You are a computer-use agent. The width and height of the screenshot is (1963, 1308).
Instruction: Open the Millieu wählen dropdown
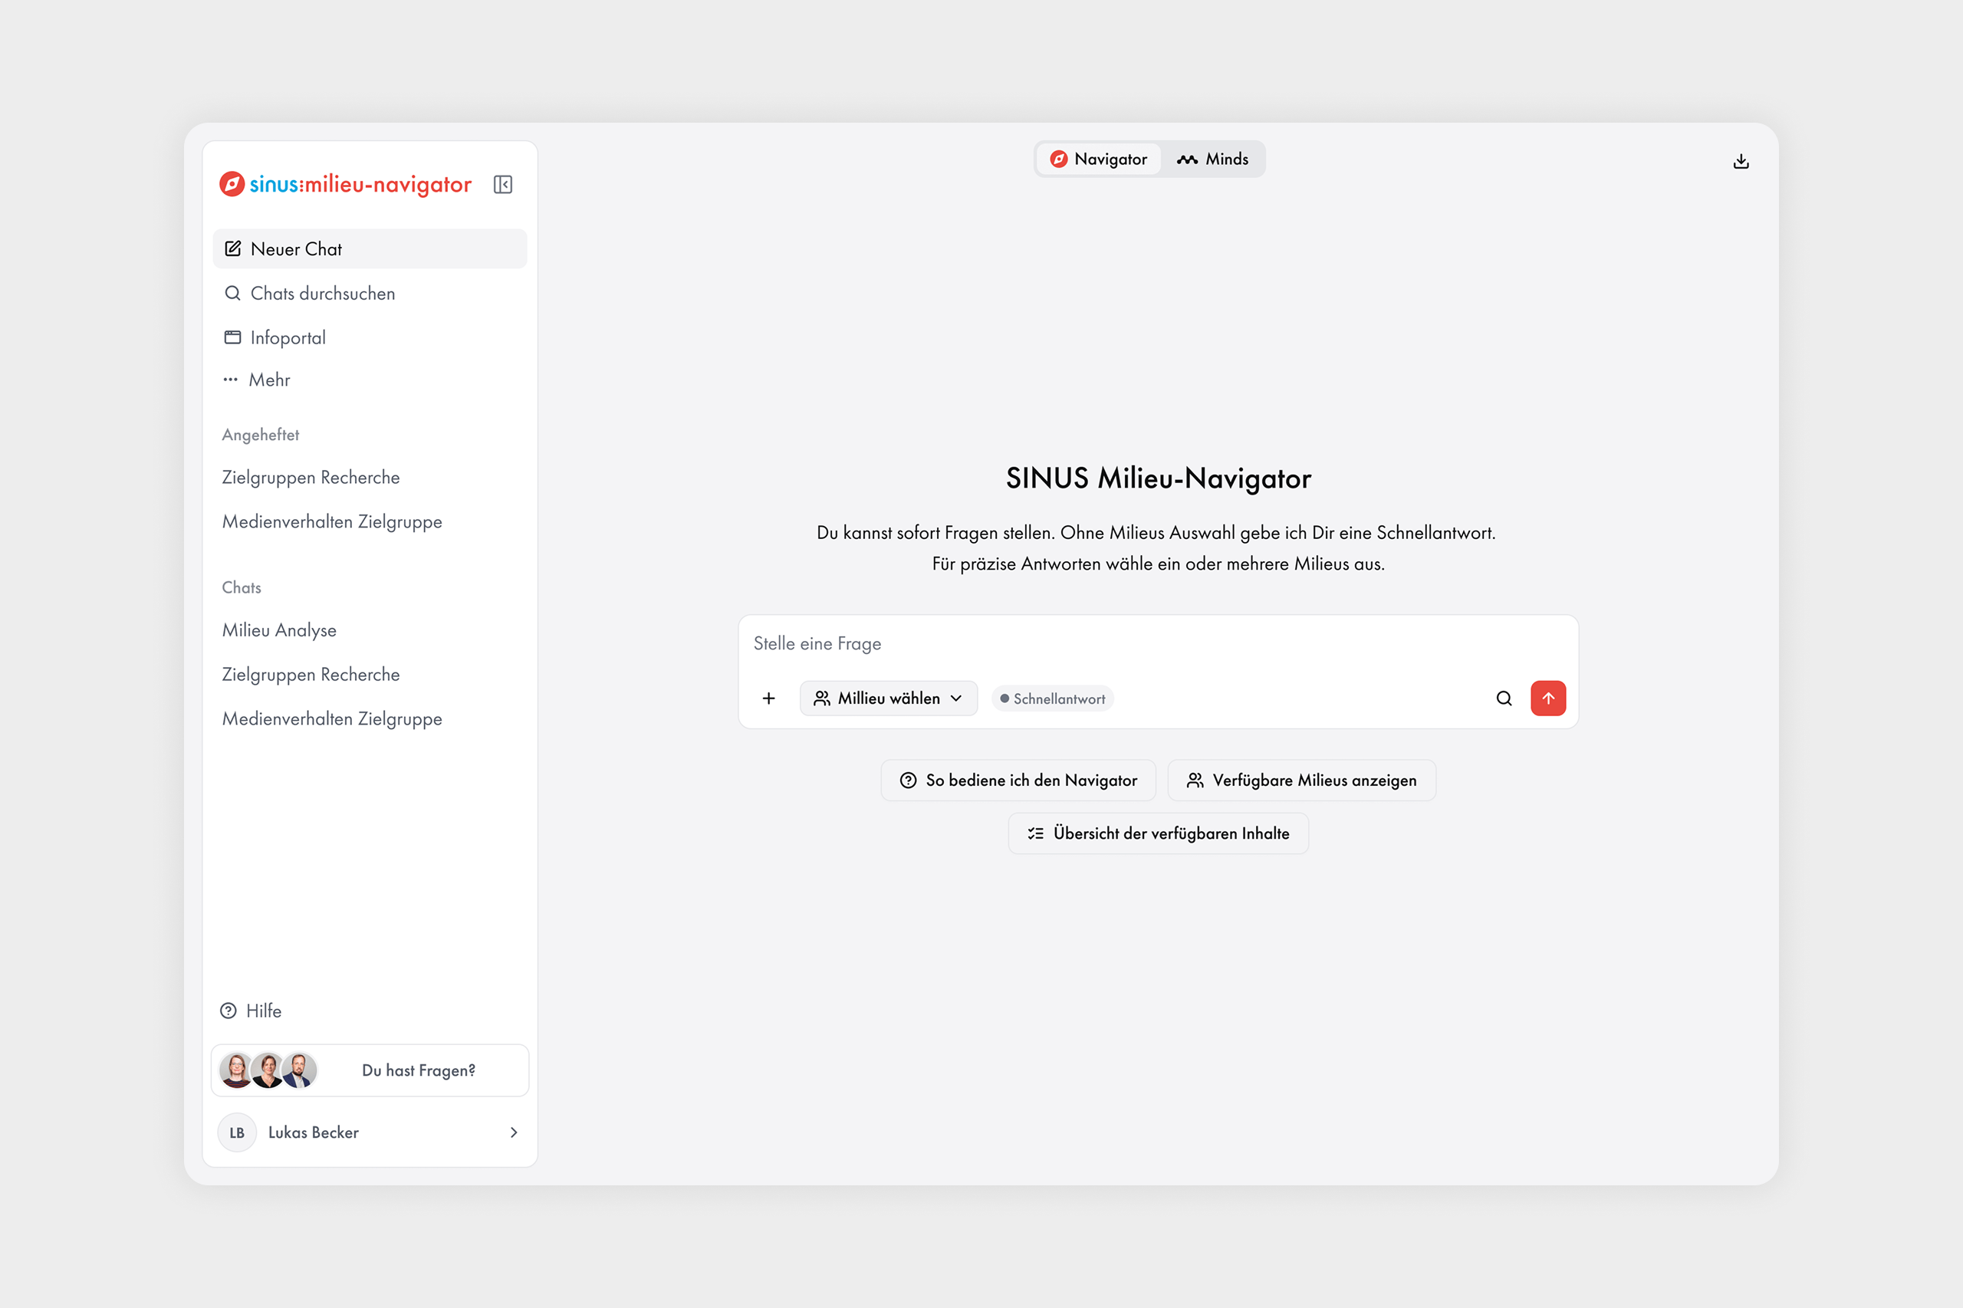889,698
